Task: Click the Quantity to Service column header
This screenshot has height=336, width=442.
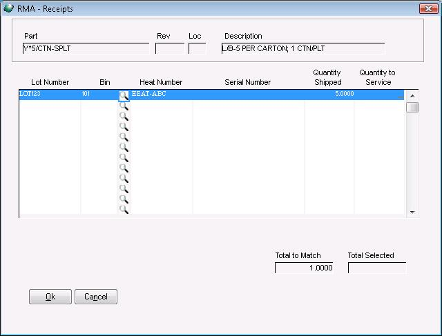Action: click(x=378, y=77)
